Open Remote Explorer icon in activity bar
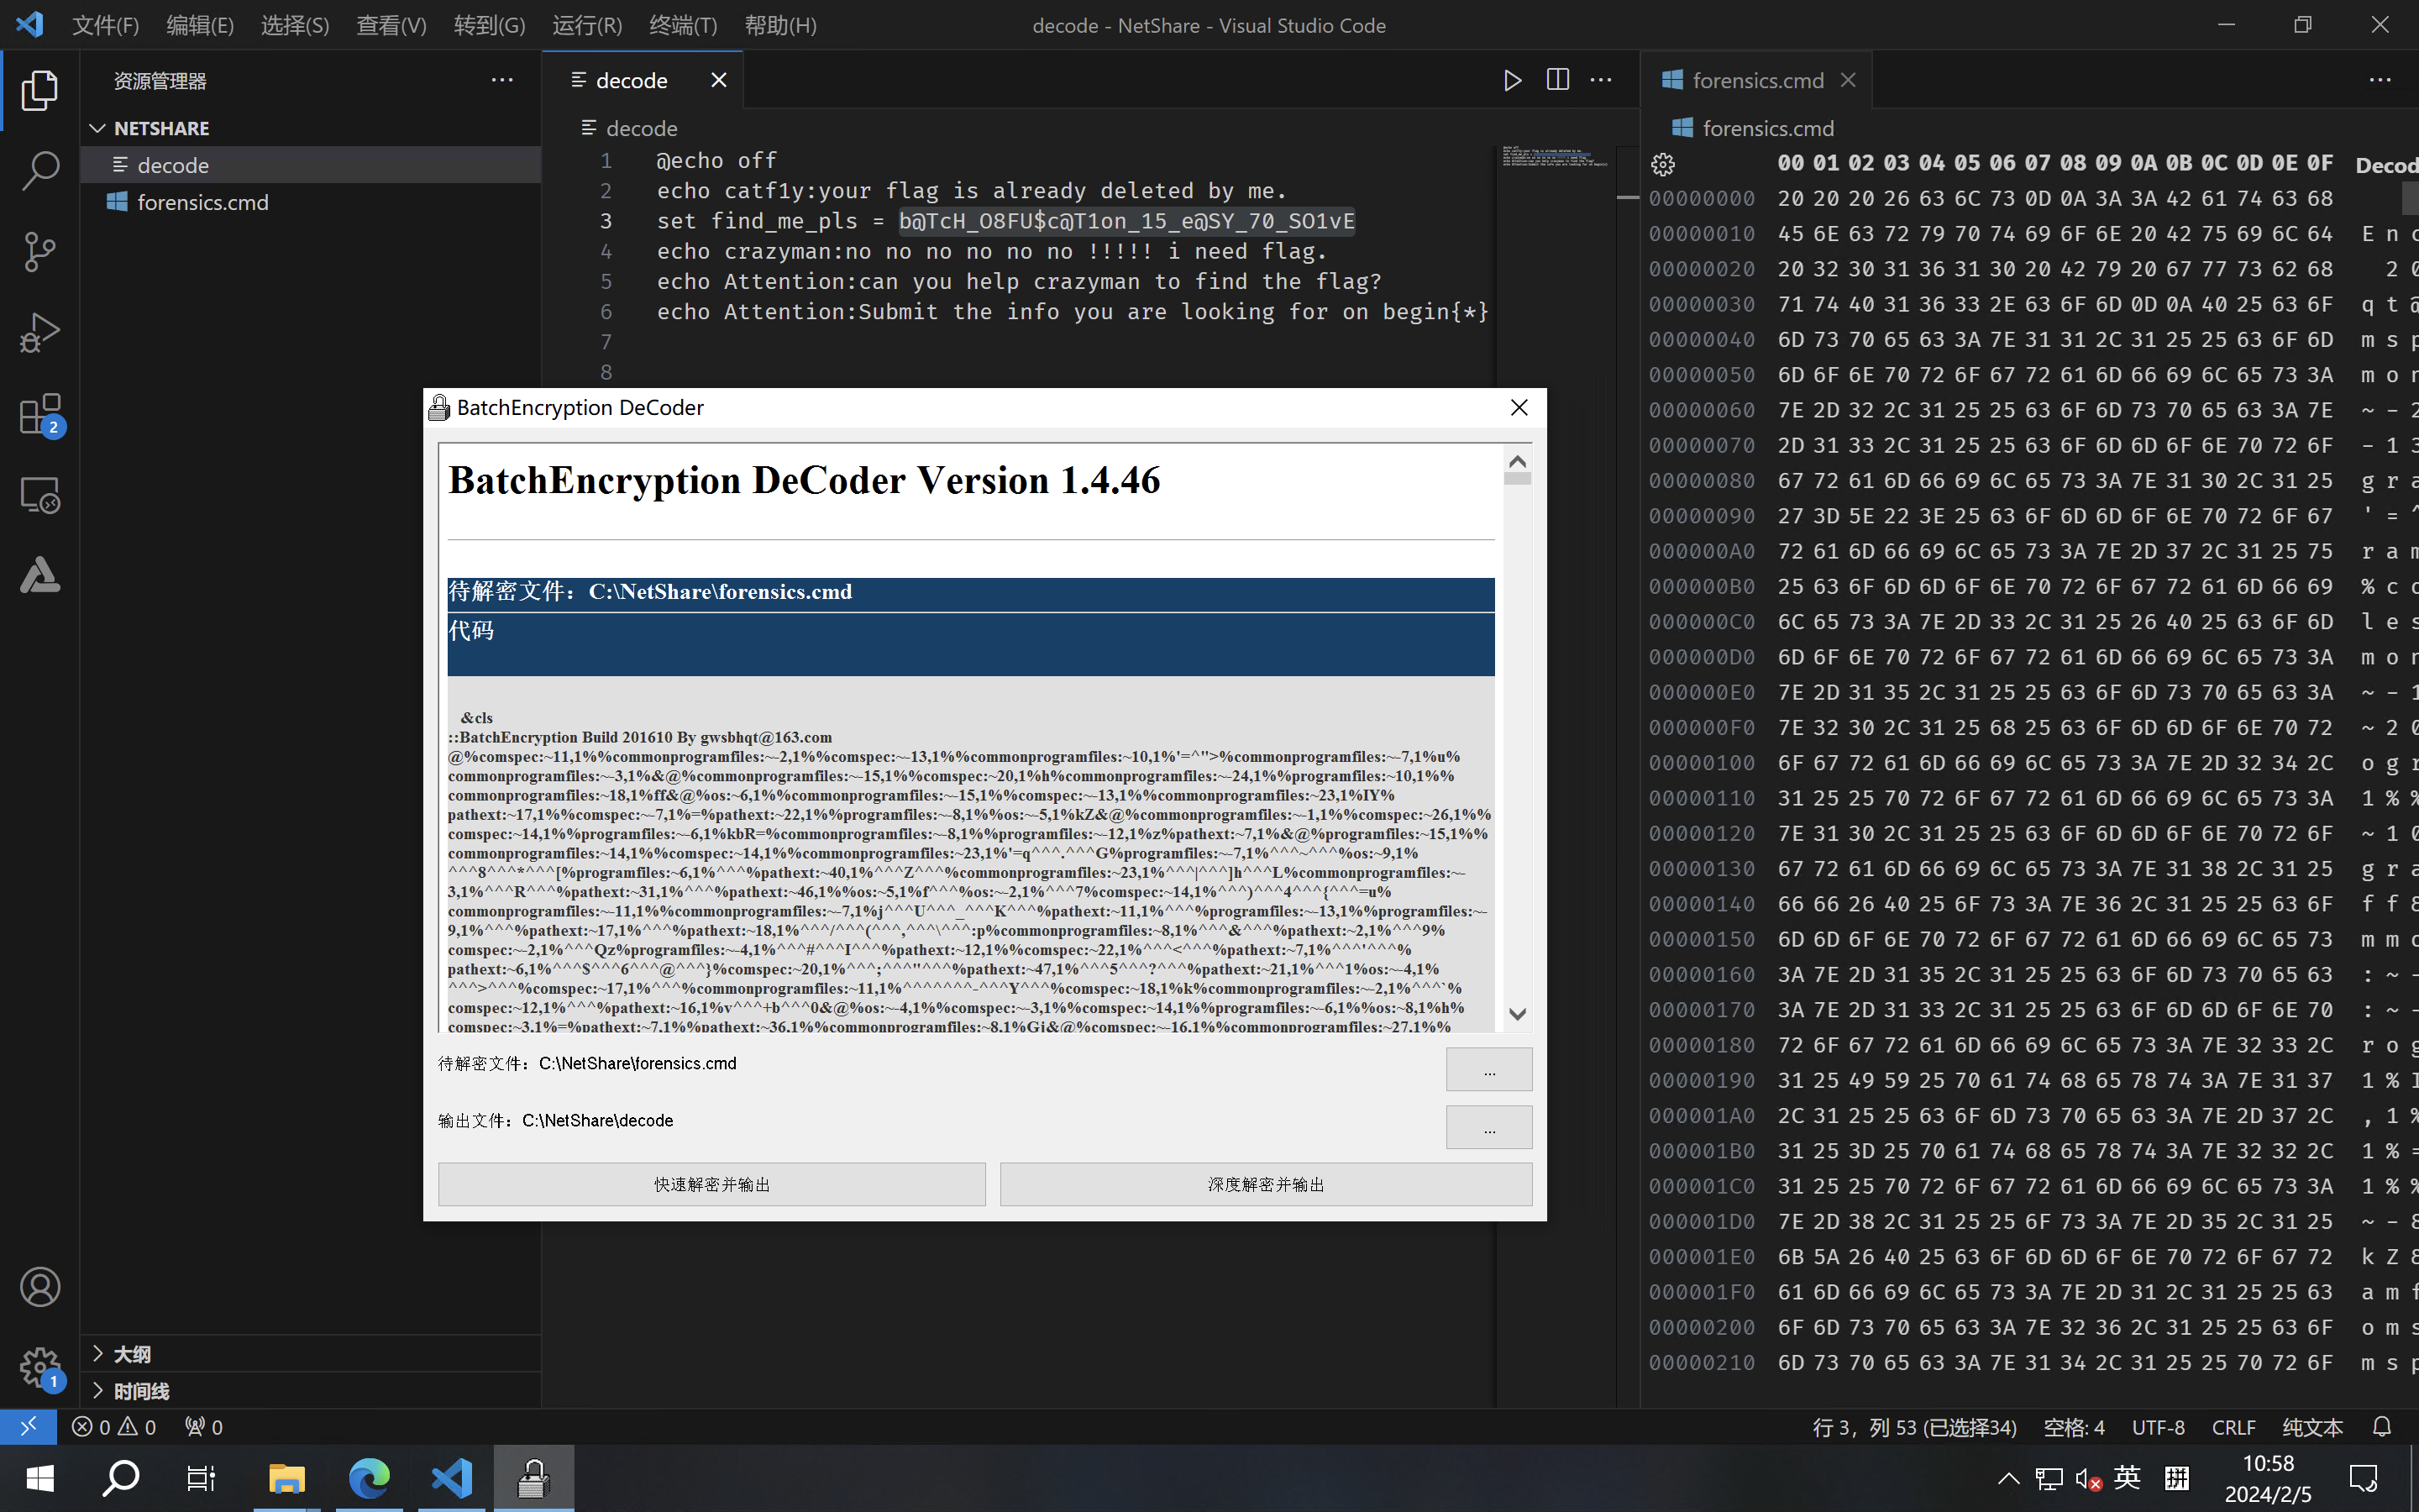The width and height of the screenshot is (2419, 1512). point(40,495)
